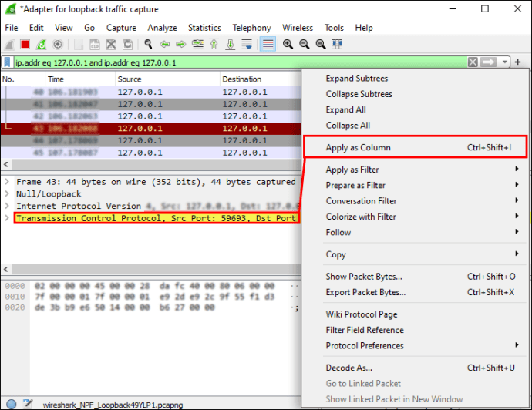Open Conversation Filter submenu
Screen dimensions: 532x410
[x=416, y=200]
